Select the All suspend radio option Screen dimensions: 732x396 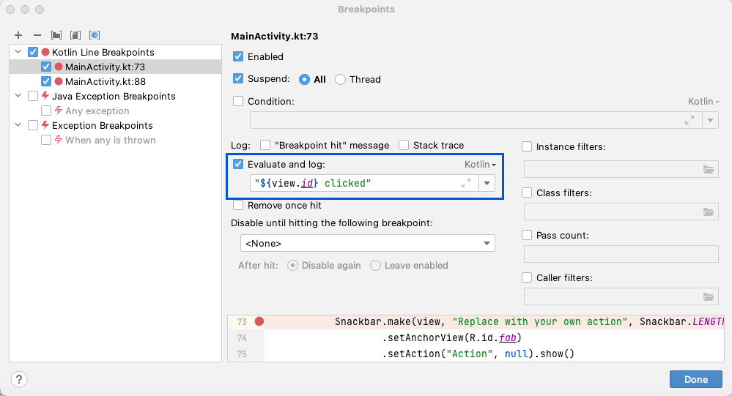pos(304,79)
